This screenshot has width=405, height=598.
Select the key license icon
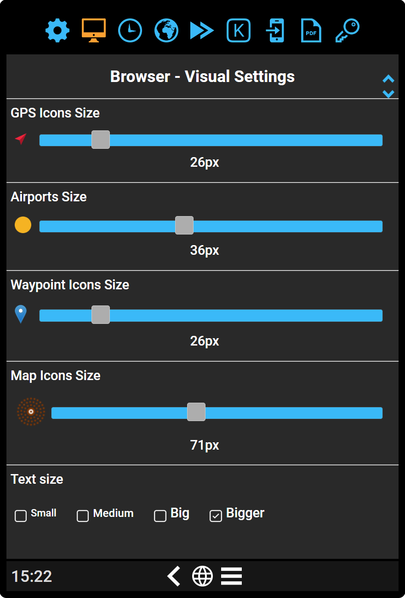pyautogui.click(x=347, y=30)
